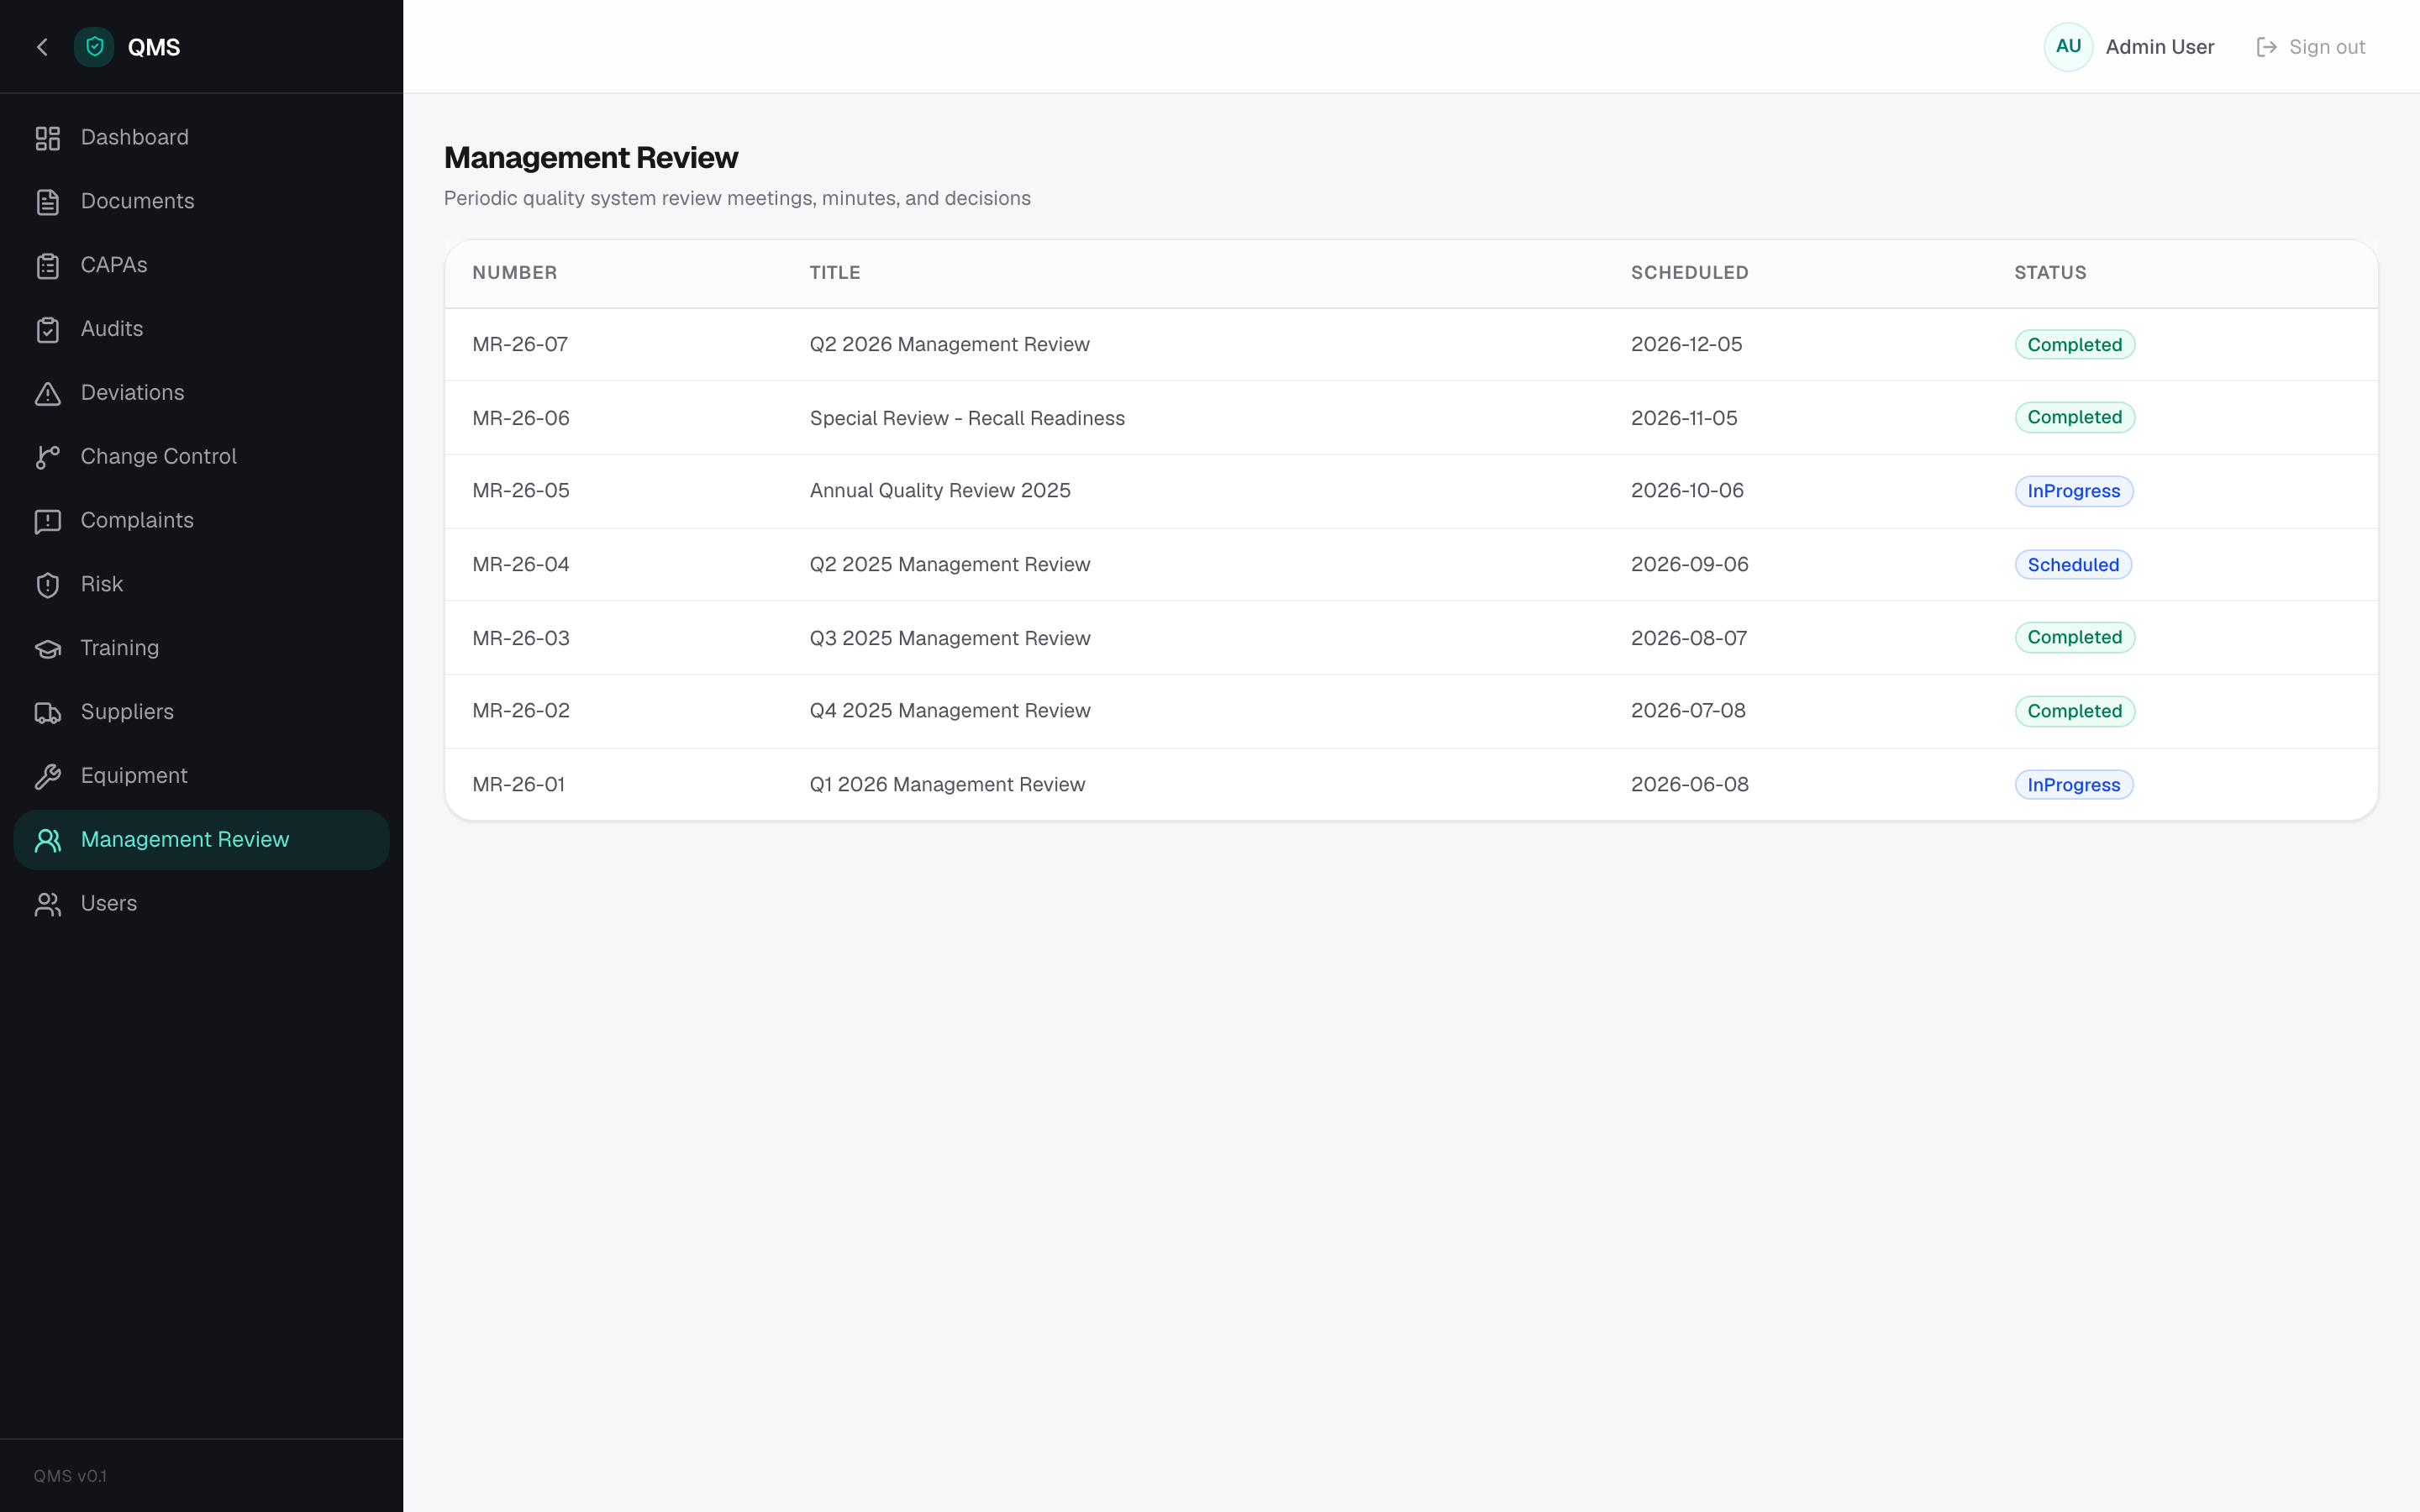Open record MR-26-01
Viewport: 2420px width, 1512px height.
1411,785
